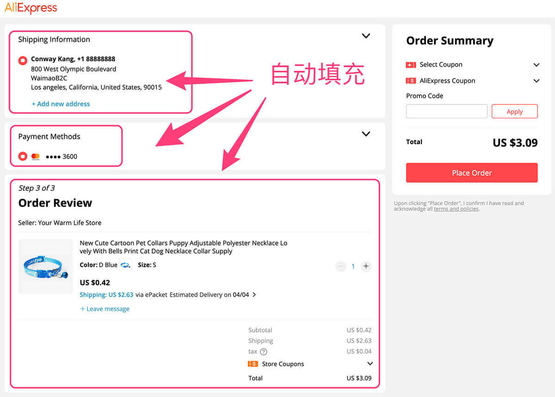The height and width of the screenshot is (397, 555).
Task: Click the Order Summary total US $3.09
Action: pos(515,142)
